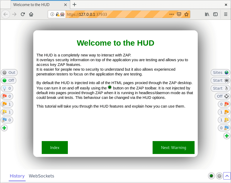Image resolution: width=231 pixels, height=183 pixels.
Task: Add a new HUD tool with the plus
Action: 4,128
